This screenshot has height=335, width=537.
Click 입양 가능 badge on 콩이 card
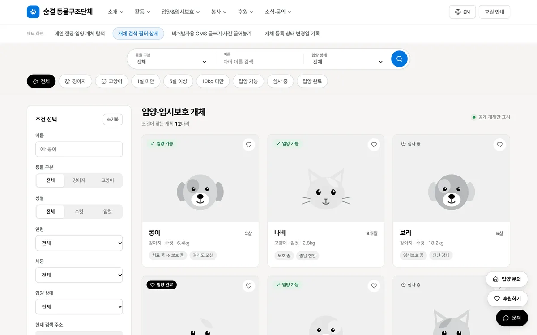tap(162, 144)
